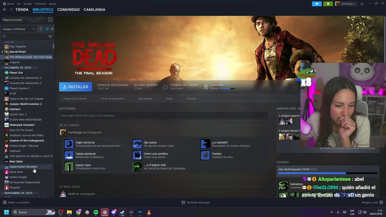Viewport: 386px width, 217px height.
Task: Click the Vigía nocturna achievement icon
Action: pyautogui.click(x=69, y=144)
